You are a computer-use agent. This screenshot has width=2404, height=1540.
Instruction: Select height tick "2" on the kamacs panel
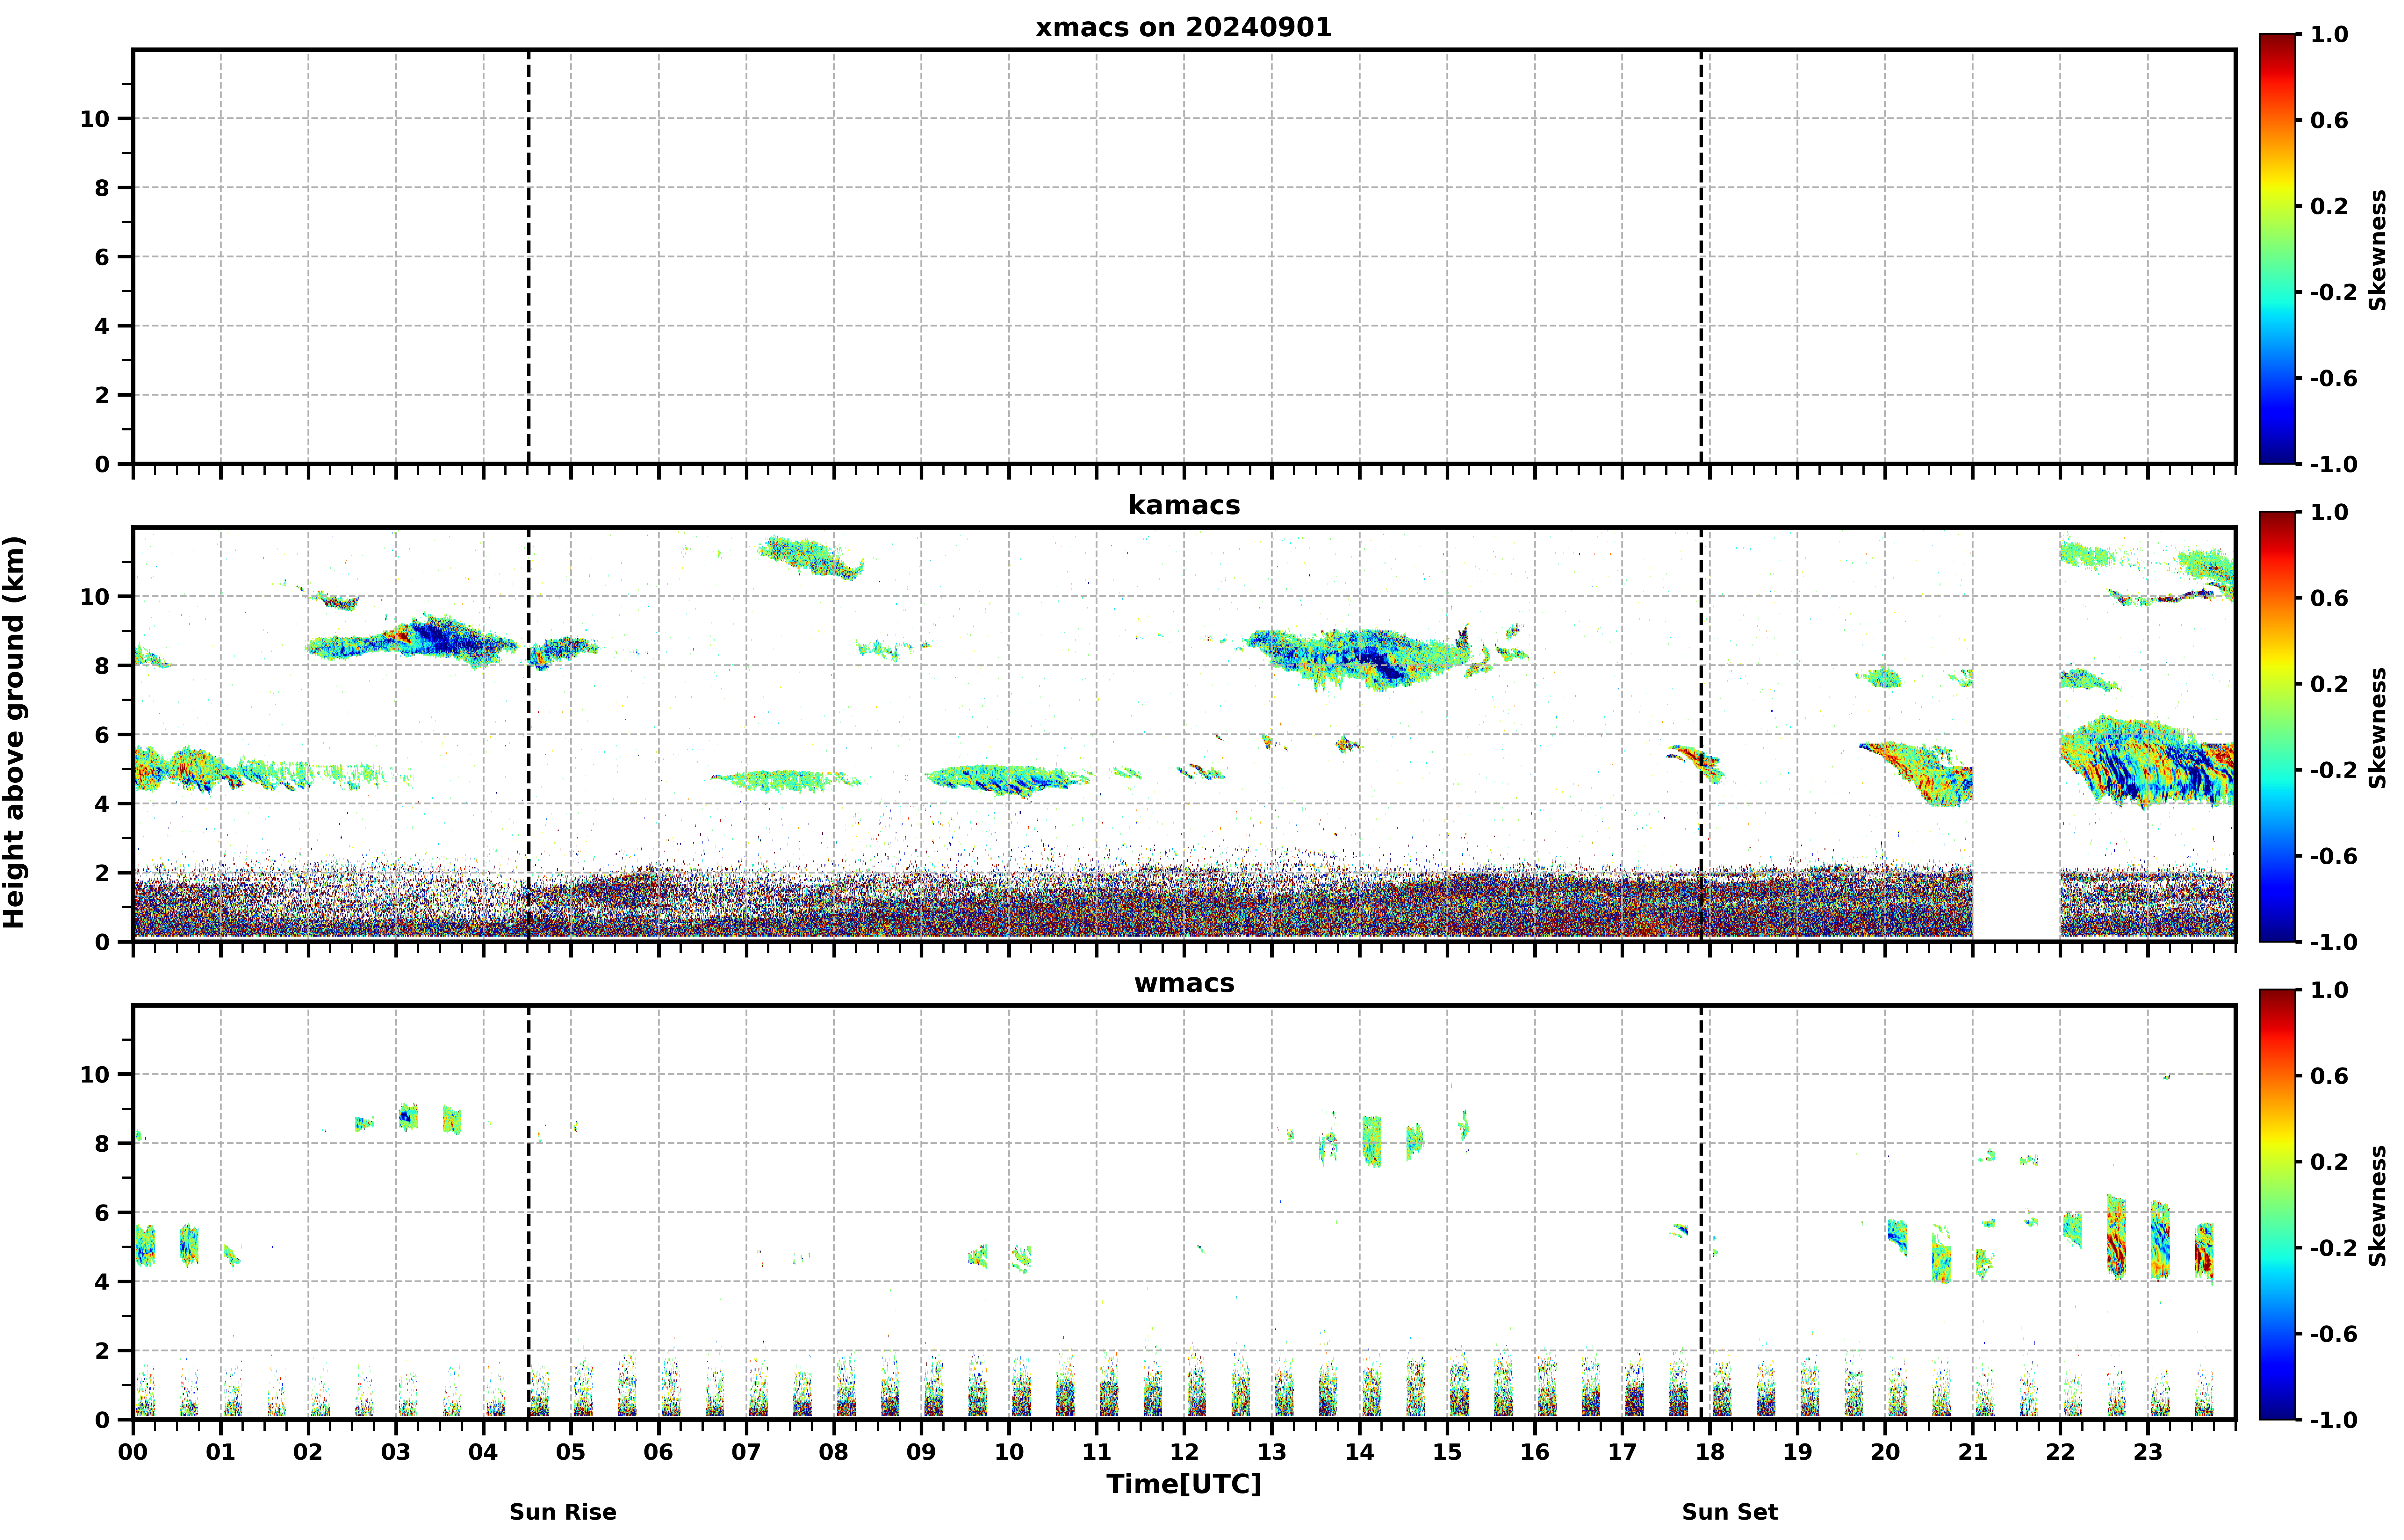pyautogui.click(x=102, y=873)
